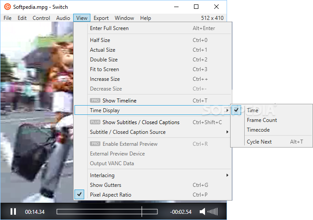This screenshot has width=313, height=220.
Task: Open the Help menu
Action: pyautogui.click(x=145, y=18)
